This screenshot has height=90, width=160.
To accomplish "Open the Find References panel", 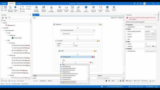I will [16, 84].
